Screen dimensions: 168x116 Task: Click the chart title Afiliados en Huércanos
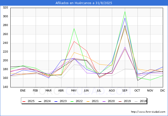[84, 3]
